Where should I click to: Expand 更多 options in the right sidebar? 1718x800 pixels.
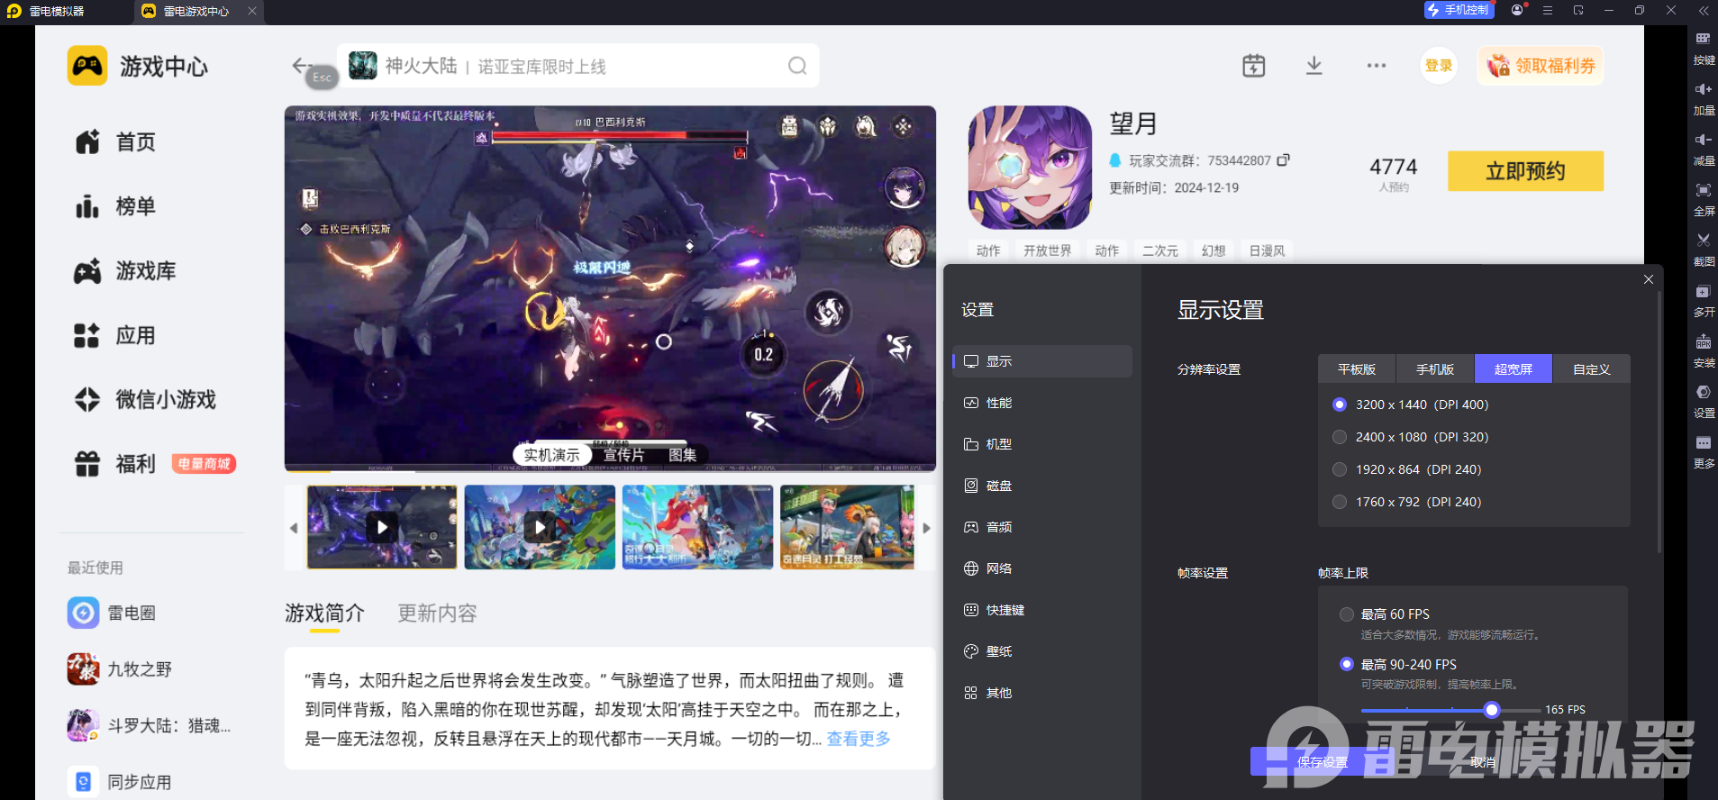pyautogui.click(x=1704, y=452)
